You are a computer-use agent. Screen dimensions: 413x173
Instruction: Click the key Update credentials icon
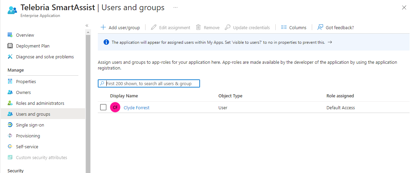point(228,27)
